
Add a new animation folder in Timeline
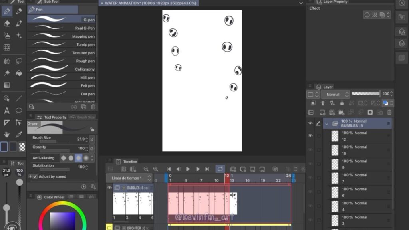point(233,169)
